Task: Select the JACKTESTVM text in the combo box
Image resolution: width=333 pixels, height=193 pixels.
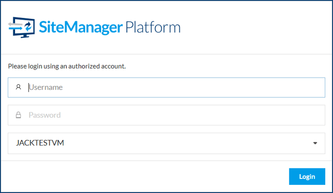Action: tap(40, 143)
